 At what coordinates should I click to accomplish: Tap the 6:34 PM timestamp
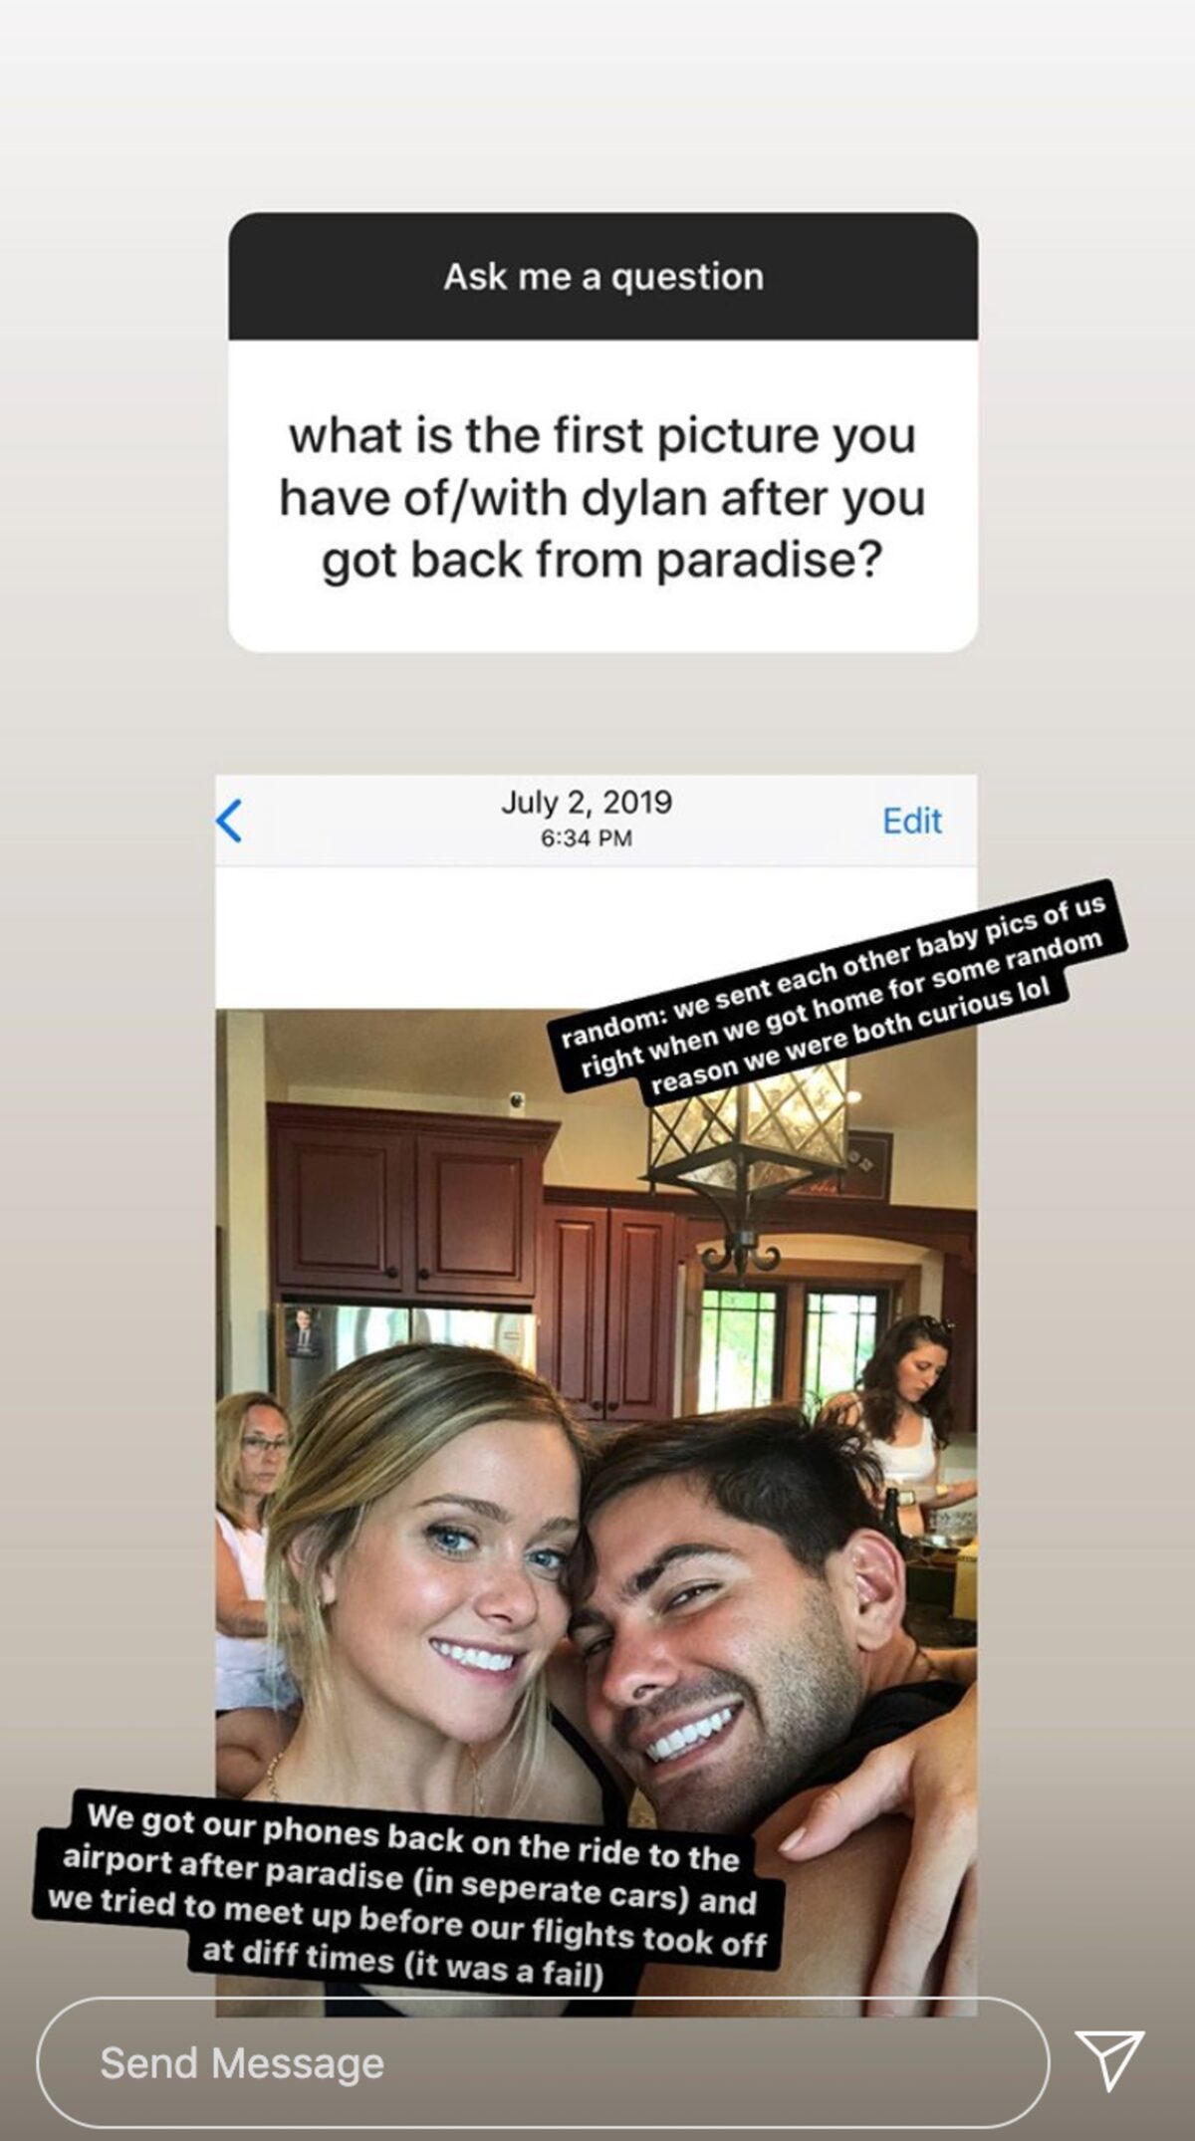click(587, 837)
